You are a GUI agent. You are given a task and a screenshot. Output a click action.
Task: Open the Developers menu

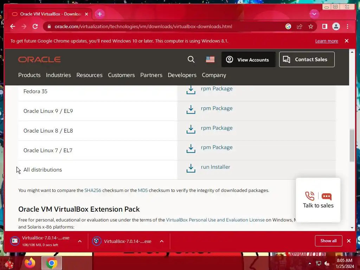[x=182, y=75]
